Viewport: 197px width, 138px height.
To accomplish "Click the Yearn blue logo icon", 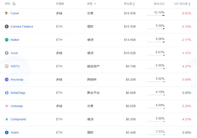I will (7, 132).
